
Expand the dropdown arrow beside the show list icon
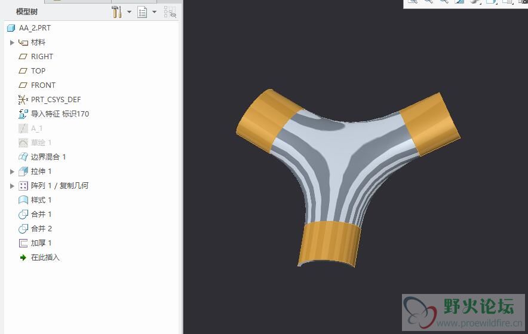click(x=154, y=12)
